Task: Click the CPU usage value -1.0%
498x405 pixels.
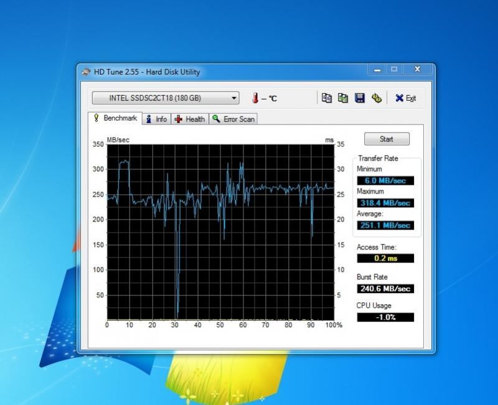Action: (x=385, y=317)
